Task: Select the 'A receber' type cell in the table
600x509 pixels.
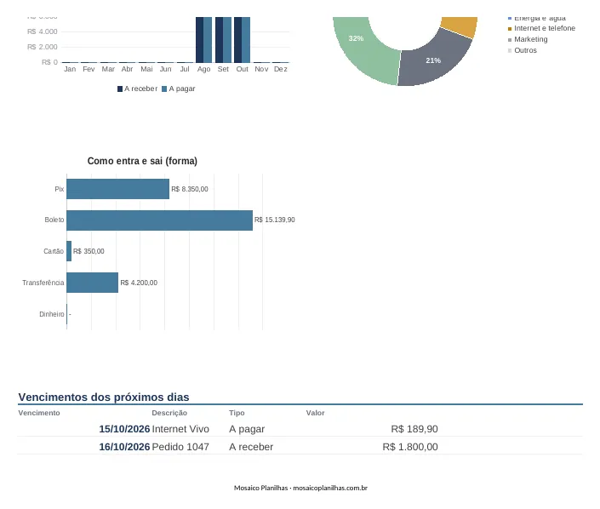Action: (251, 447)
